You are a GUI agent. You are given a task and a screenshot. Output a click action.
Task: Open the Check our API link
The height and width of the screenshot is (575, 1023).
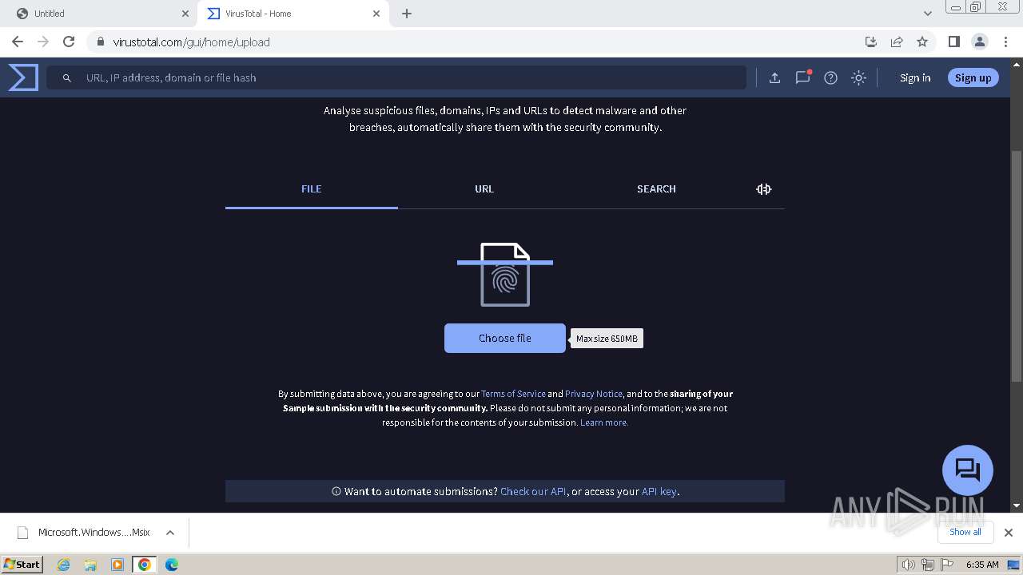click(x=533, y=492)
